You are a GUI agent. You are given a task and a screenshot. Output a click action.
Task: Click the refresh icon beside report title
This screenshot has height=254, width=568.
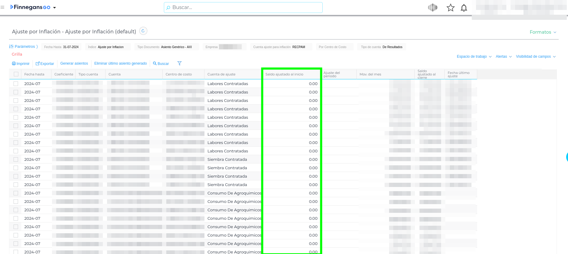[143, 31]
